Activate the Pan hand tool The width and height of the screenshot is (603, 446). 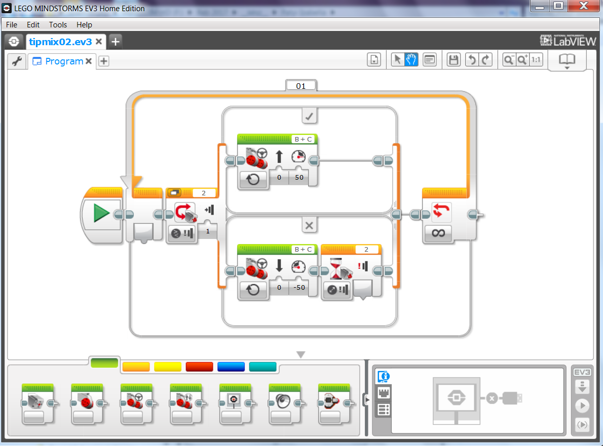click(x=411, y=60)
